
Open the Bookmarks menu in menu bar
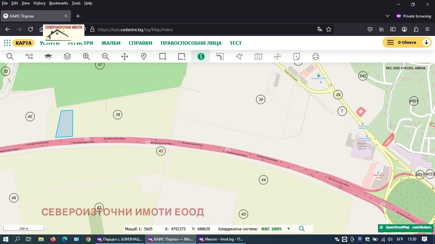coord(59,3)
